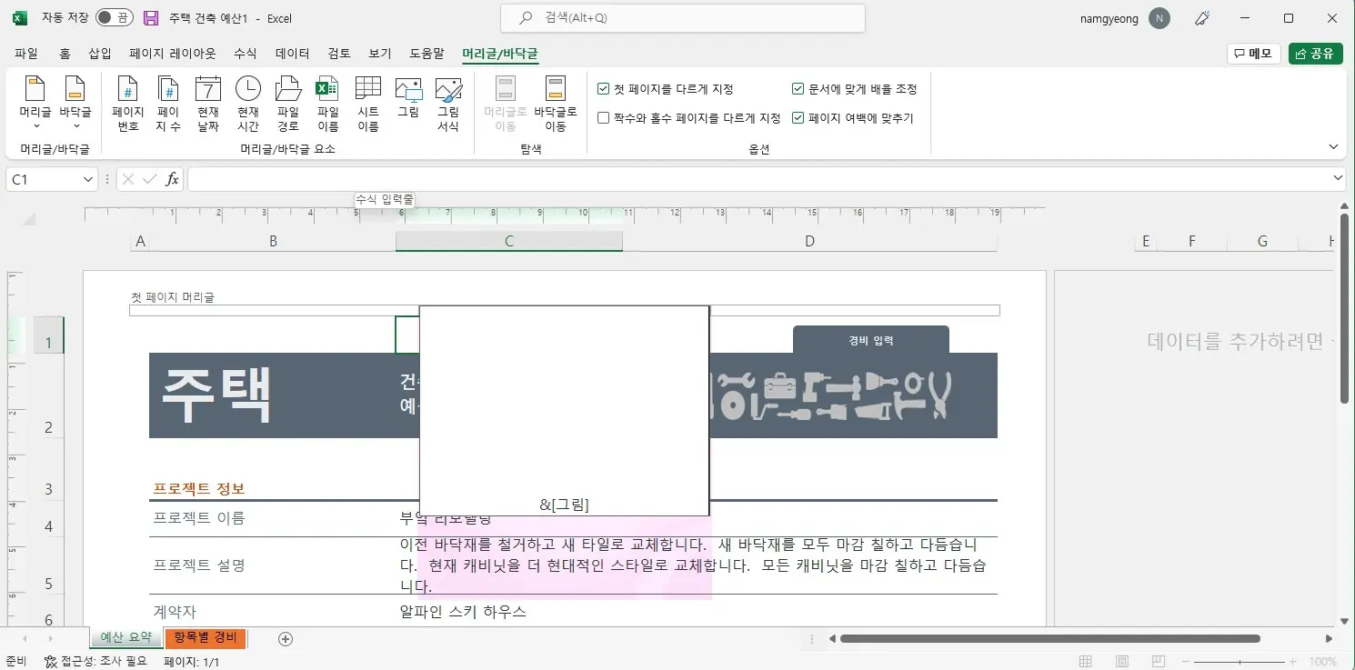This screenshot has width=1355, height=670.
Task: Click the 공유 button
Action: pyautogui.click(x=1315, y=53)
